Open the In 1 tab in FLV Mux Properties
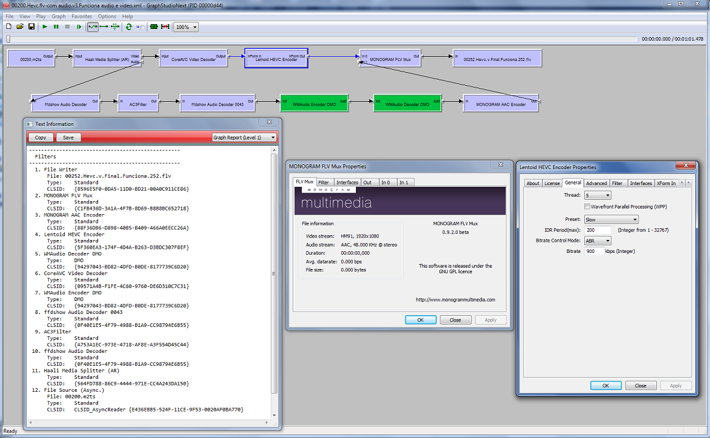 pos(403,183)
